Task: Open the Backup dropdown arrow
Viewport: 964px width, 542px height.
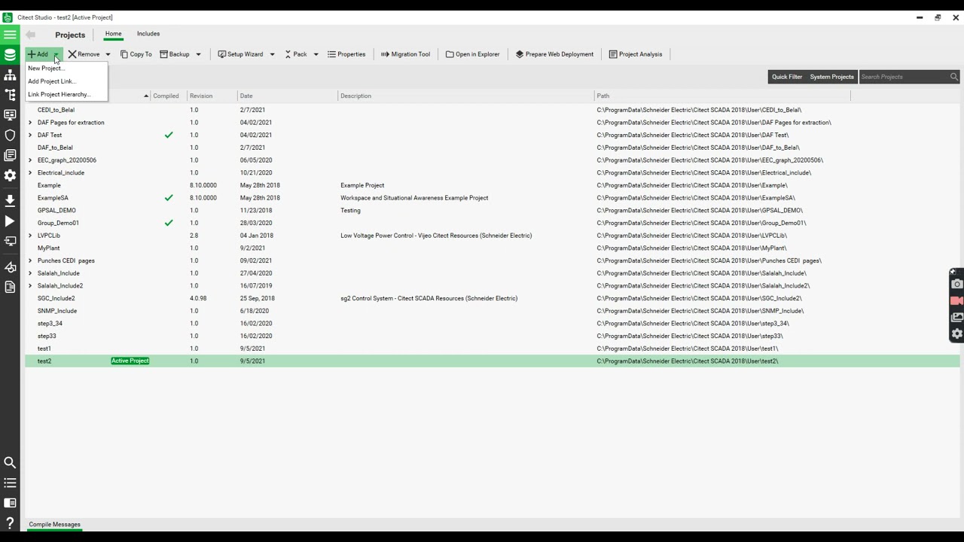Action: tap(198, 54)
